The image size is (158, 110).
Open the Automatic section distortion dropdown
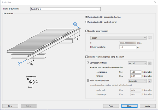click(x=137, y=81)
